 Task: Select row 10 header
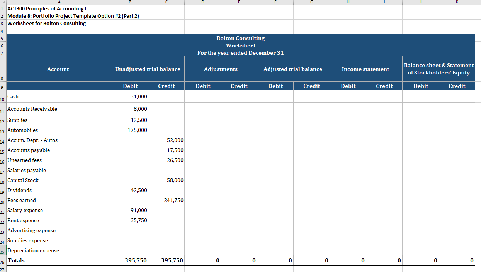[2, 97]
